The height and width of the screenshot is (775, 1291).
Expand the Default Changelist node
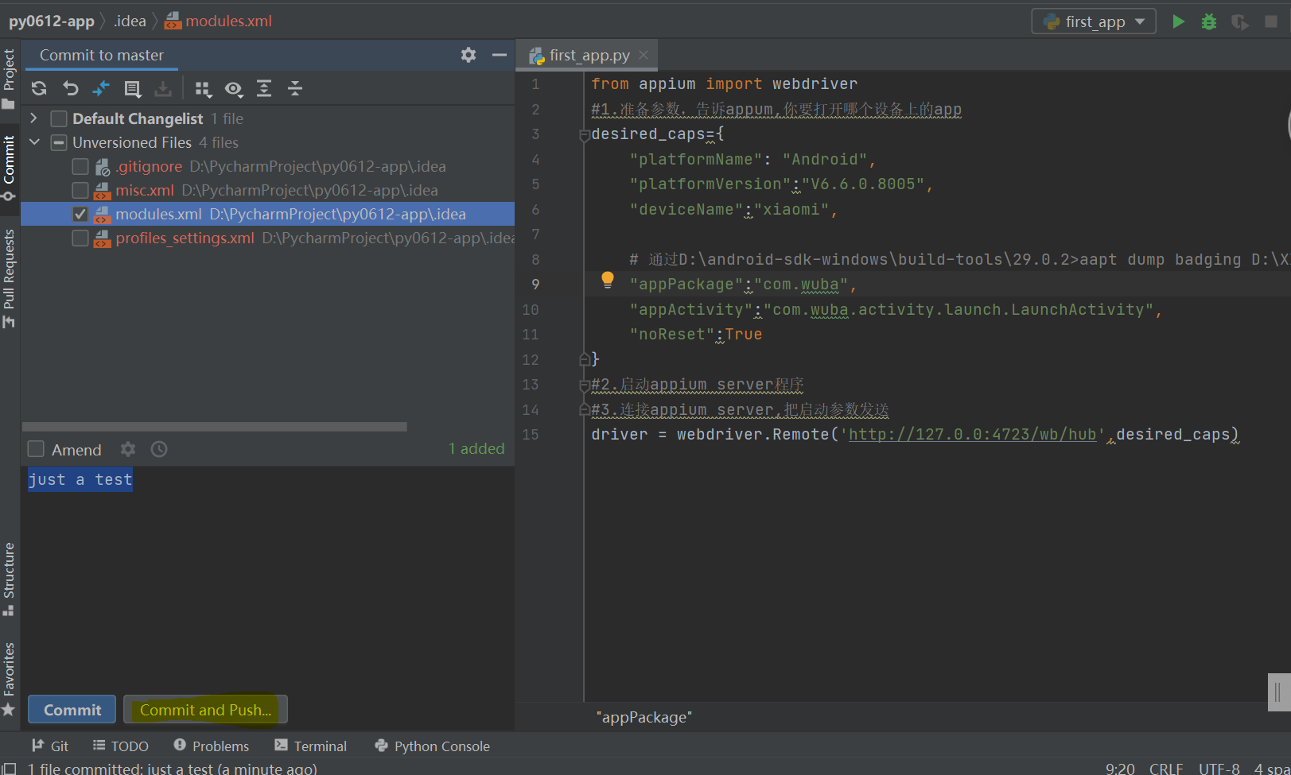pos(33,118)
